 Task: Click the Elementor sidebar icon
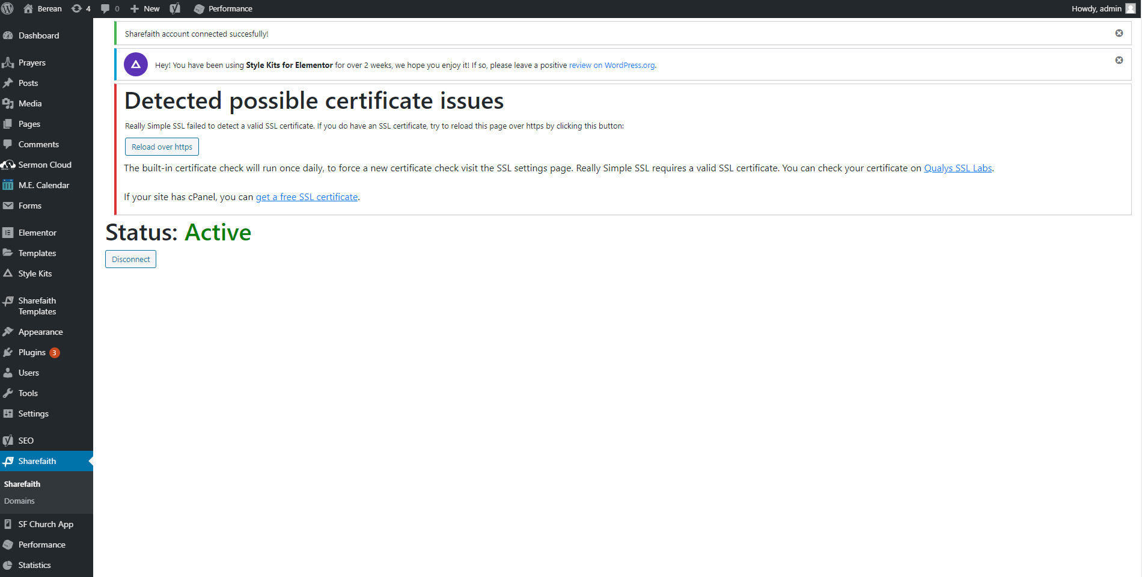click(8, 233)
